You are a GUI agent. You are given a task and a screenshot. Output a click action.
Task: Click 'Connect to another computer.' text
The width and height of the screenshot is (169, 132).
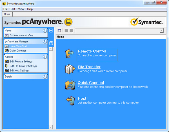coord(97,55)
